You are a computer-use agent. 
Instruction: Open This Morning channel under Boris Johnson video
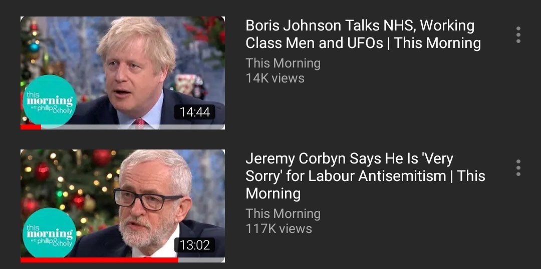coord(283,63)
